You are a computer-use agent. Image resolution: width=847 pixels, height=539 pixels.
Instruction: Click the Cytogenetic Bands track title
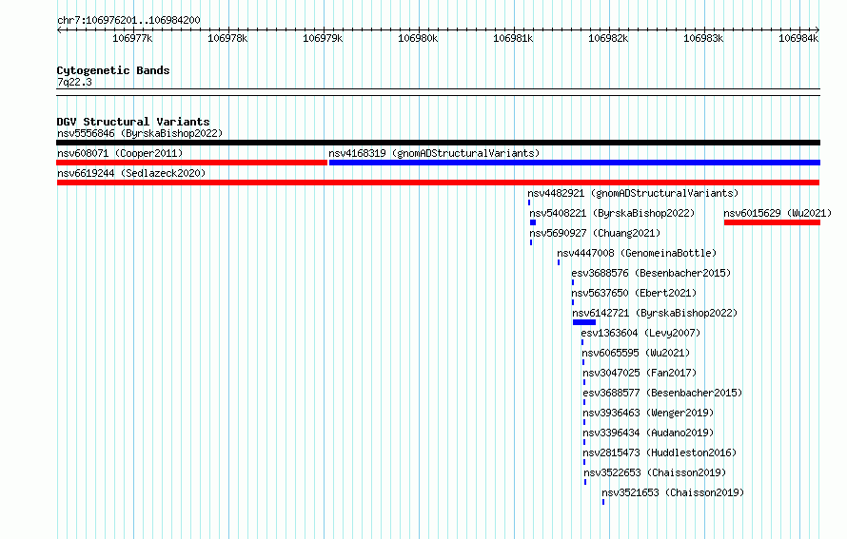point(113,70)
